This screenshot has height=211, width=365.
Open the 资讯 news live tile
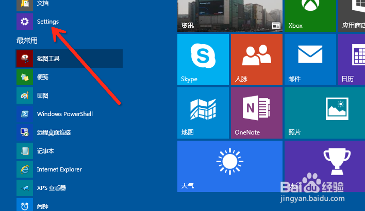coord(230,16)
